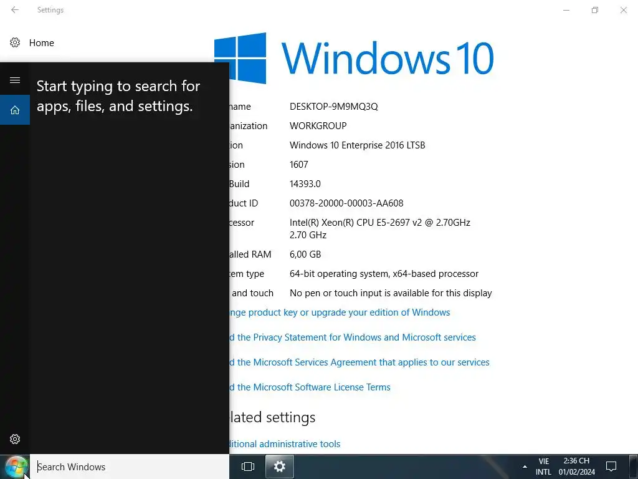
Task: Focus the Search Windows input box
Action: tap(130, 467)
